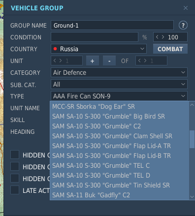Screen dimensions: 195x216
Task: Choose SA-10 S-300 Grumble TEL C
Action: 120,166
